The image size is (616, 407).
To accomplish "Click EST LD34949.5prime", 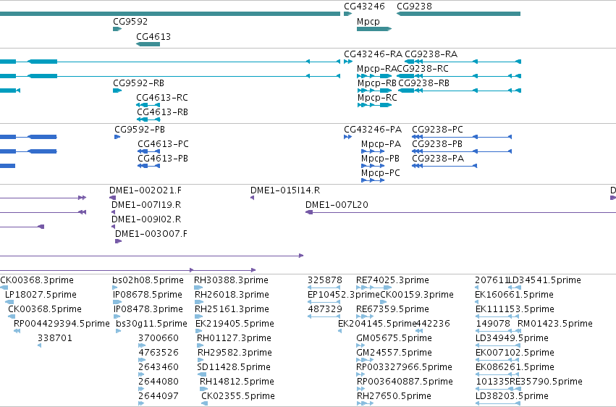I will (512, 338).
